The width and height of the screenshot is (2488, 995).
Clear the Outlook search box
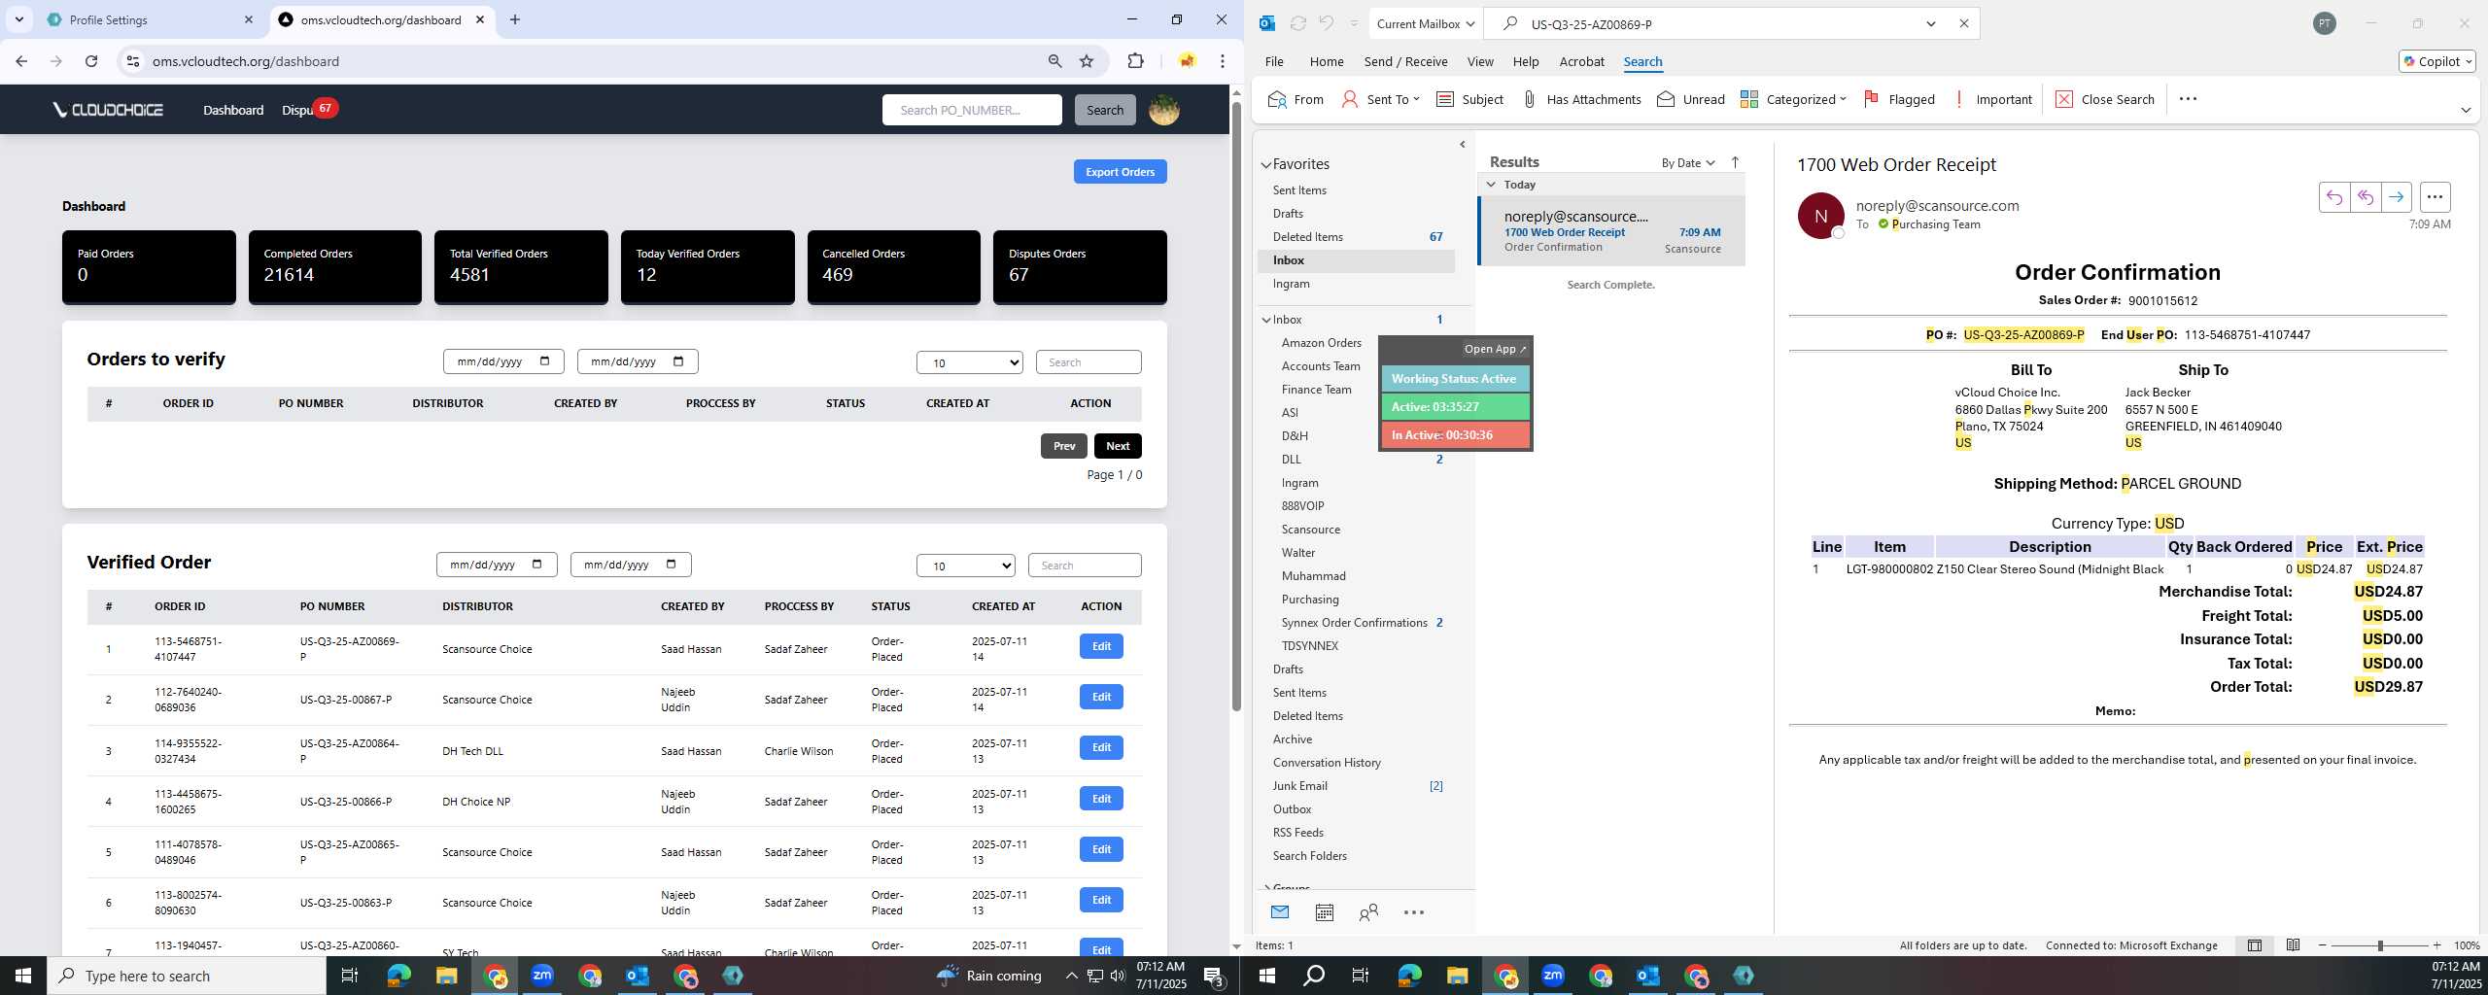click(x=1963, y=23)
